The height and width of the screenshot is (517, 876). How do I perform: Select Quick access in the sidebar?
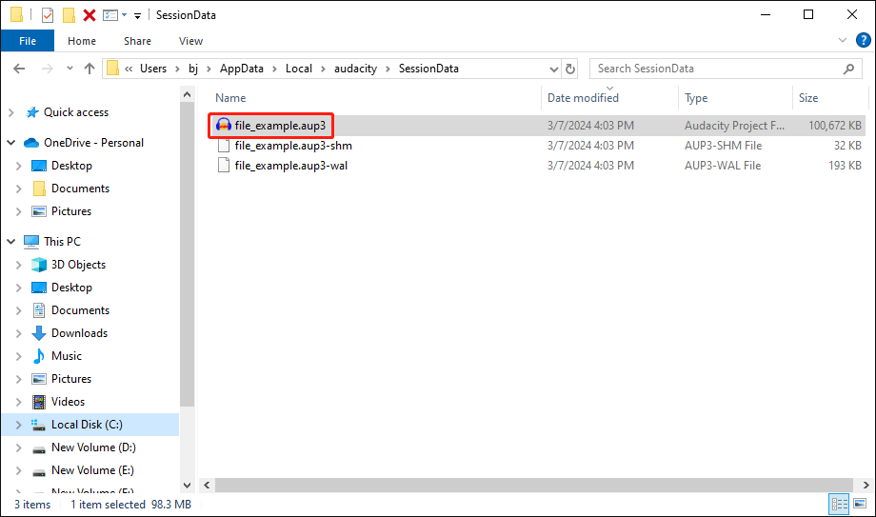(76, 112)
